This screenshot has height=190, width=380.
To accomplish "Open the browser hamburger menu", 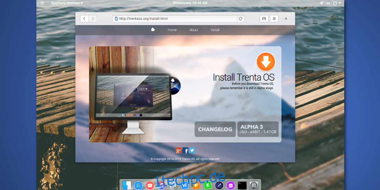I will point(274,19).
